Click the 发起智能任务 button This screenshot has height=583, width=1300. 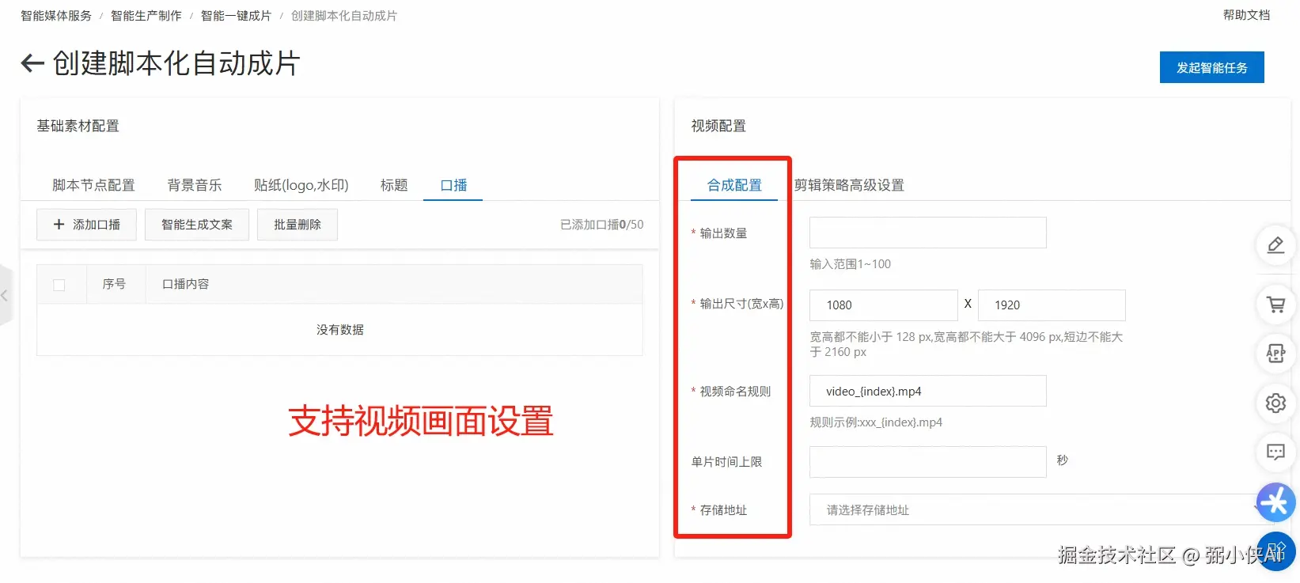(x=1211, y=67)
